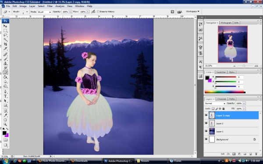The image size is (263, 164).
Task: Open the Filter menu
Action: [x=50, y=6]
